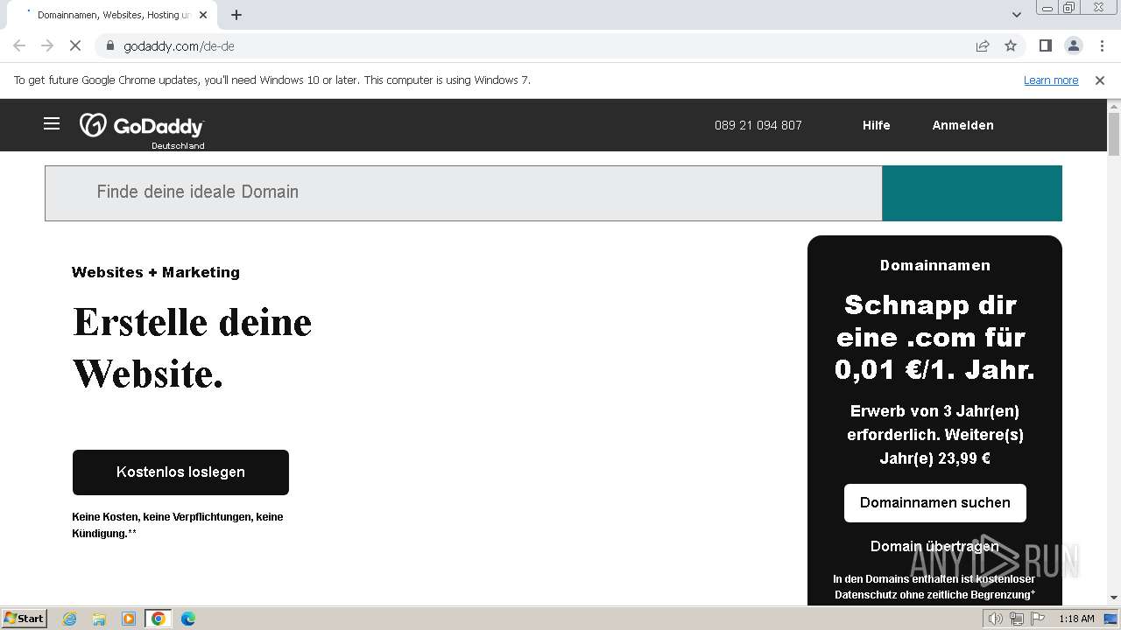This screenshot has width=1121, height=630.
Task: Click Schnapp dir eine .com offer text
Action: (934, 338)
